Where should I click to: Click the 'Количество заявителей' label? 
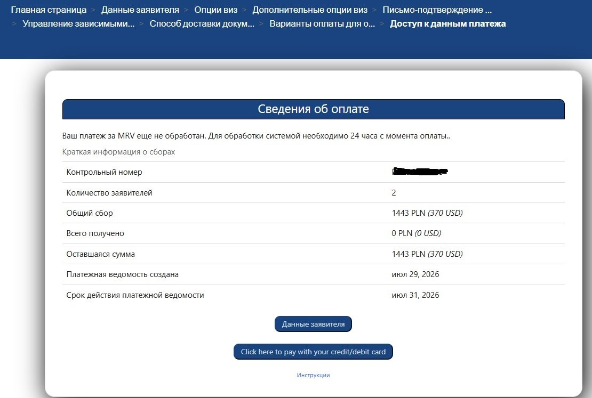point(109,193)
